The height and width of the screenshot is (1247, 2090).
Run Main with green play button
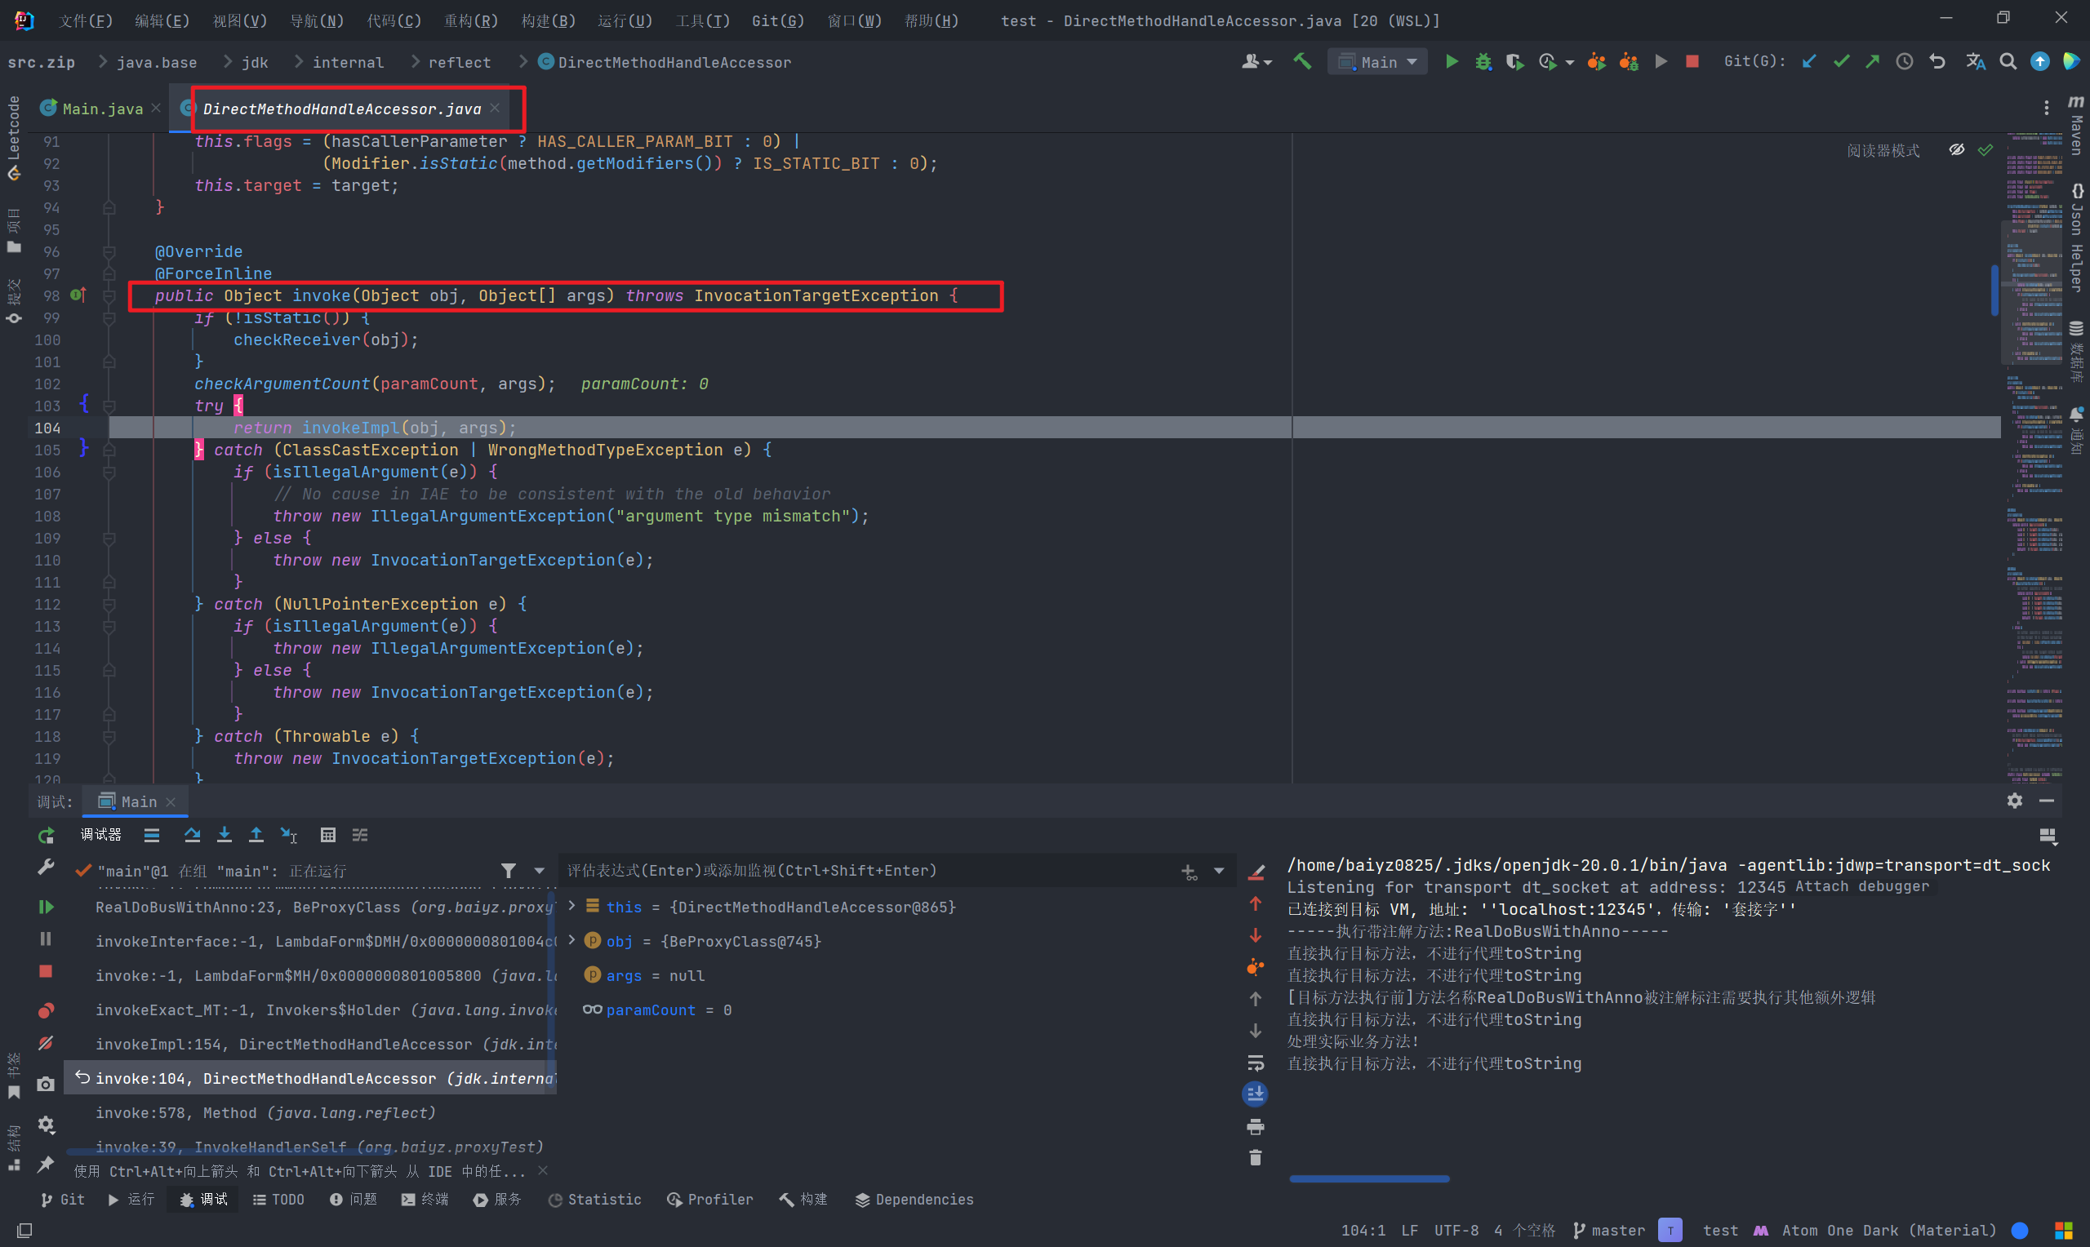(x=1452, y=61)
